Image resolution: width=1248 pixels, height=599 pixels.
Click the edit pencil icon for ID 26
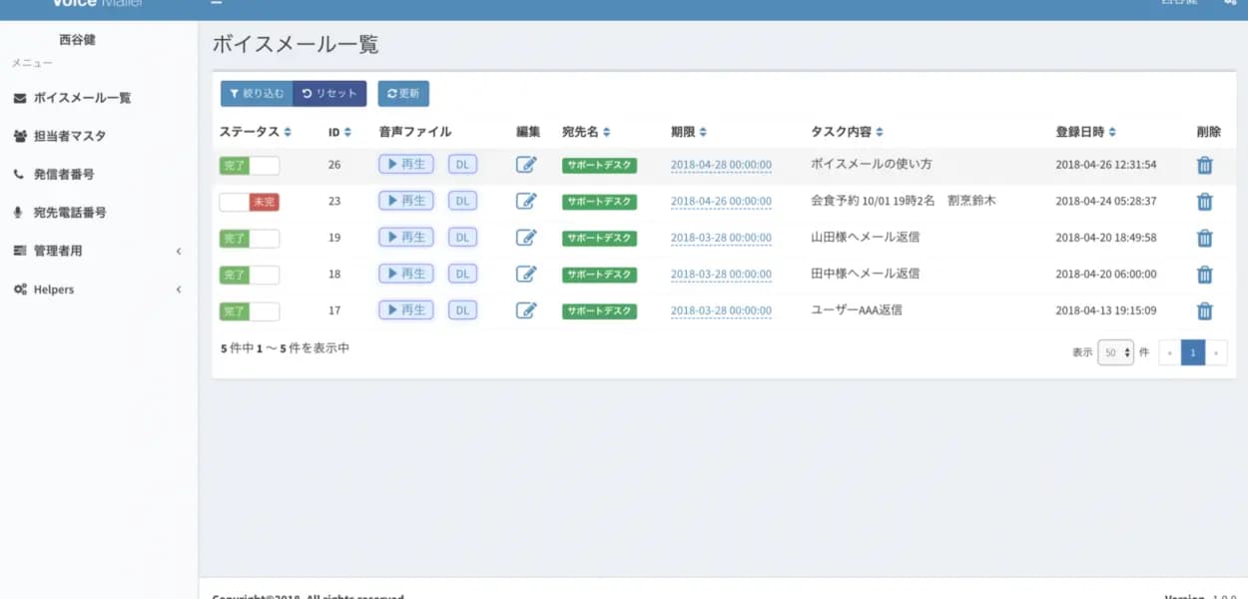527,164
